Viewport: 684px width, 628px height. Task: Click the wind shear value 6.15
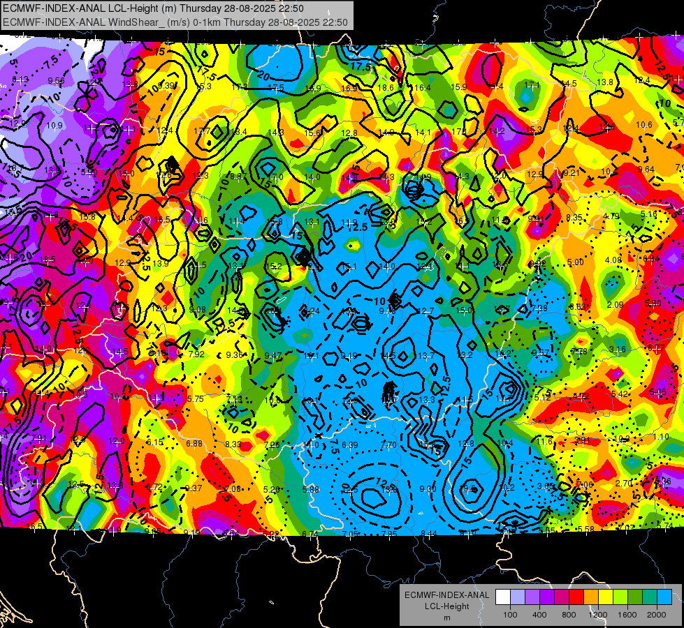pyautogui.click(x=155, y=442)
